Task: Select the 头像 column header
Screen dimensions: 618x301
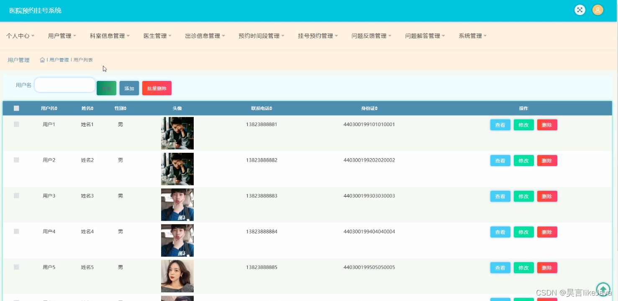Action: [177, 109]
